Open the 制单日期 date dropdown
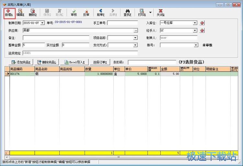 tap(42, 23)
